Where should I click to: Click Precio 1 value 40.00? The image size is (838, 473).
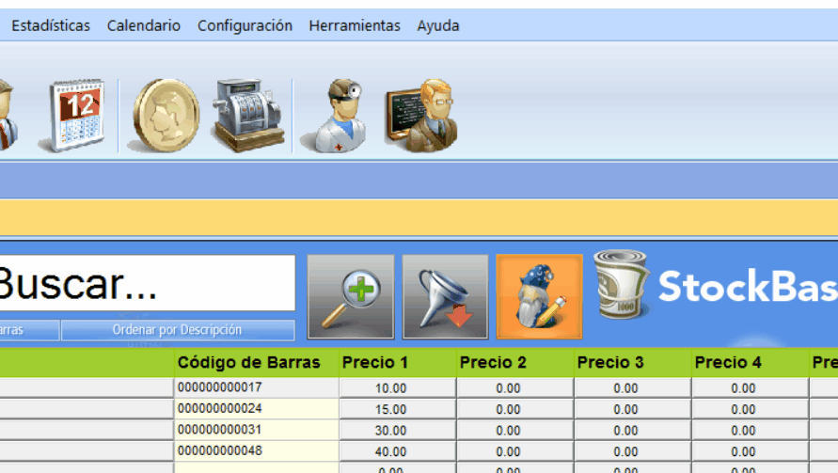click(x=398, y=451)
